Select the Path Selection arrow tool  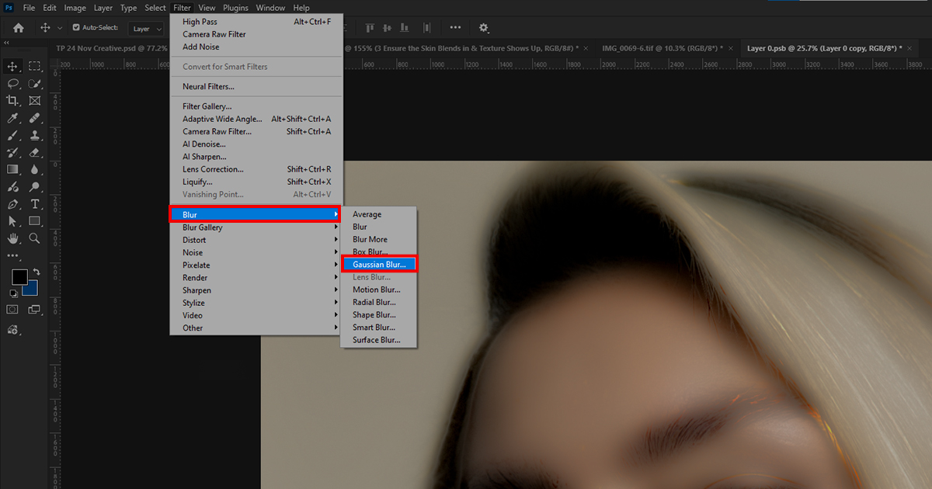pos(12,221)
